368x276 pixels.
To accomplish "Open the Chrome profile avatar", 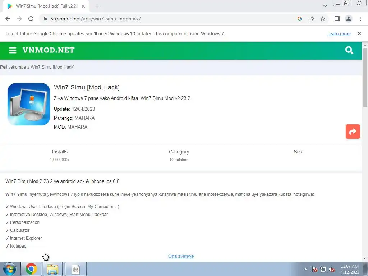I will (349, 19).
